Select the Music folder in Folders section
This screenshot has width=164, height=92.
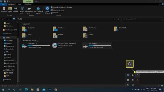pos(27,36)
